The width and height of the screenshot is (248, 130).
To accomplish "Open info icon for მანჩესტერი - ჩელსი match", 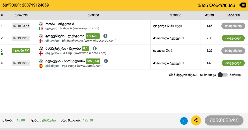I will pyautogui.click(x=95, y=48).
